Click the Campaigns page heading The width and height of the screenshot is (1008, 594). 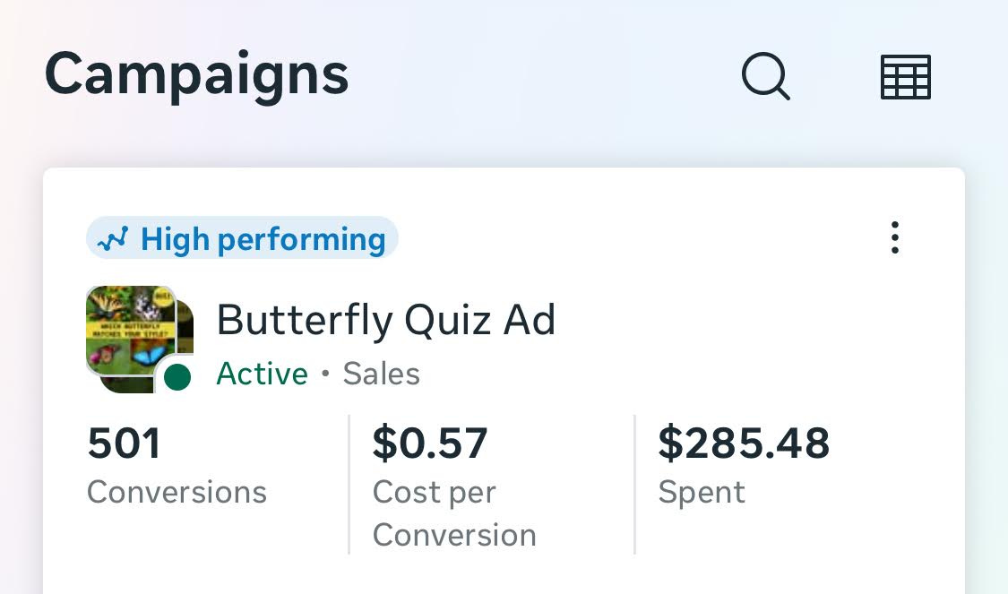[x=196, y=74]
